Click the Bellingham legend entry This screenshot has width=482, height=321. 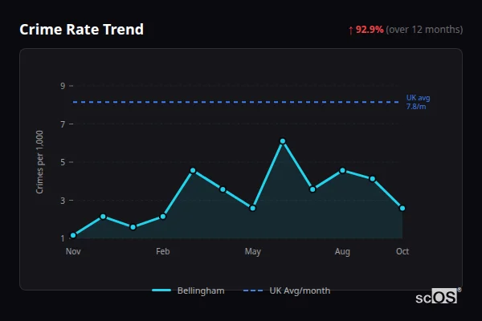(x=188, y=291)
